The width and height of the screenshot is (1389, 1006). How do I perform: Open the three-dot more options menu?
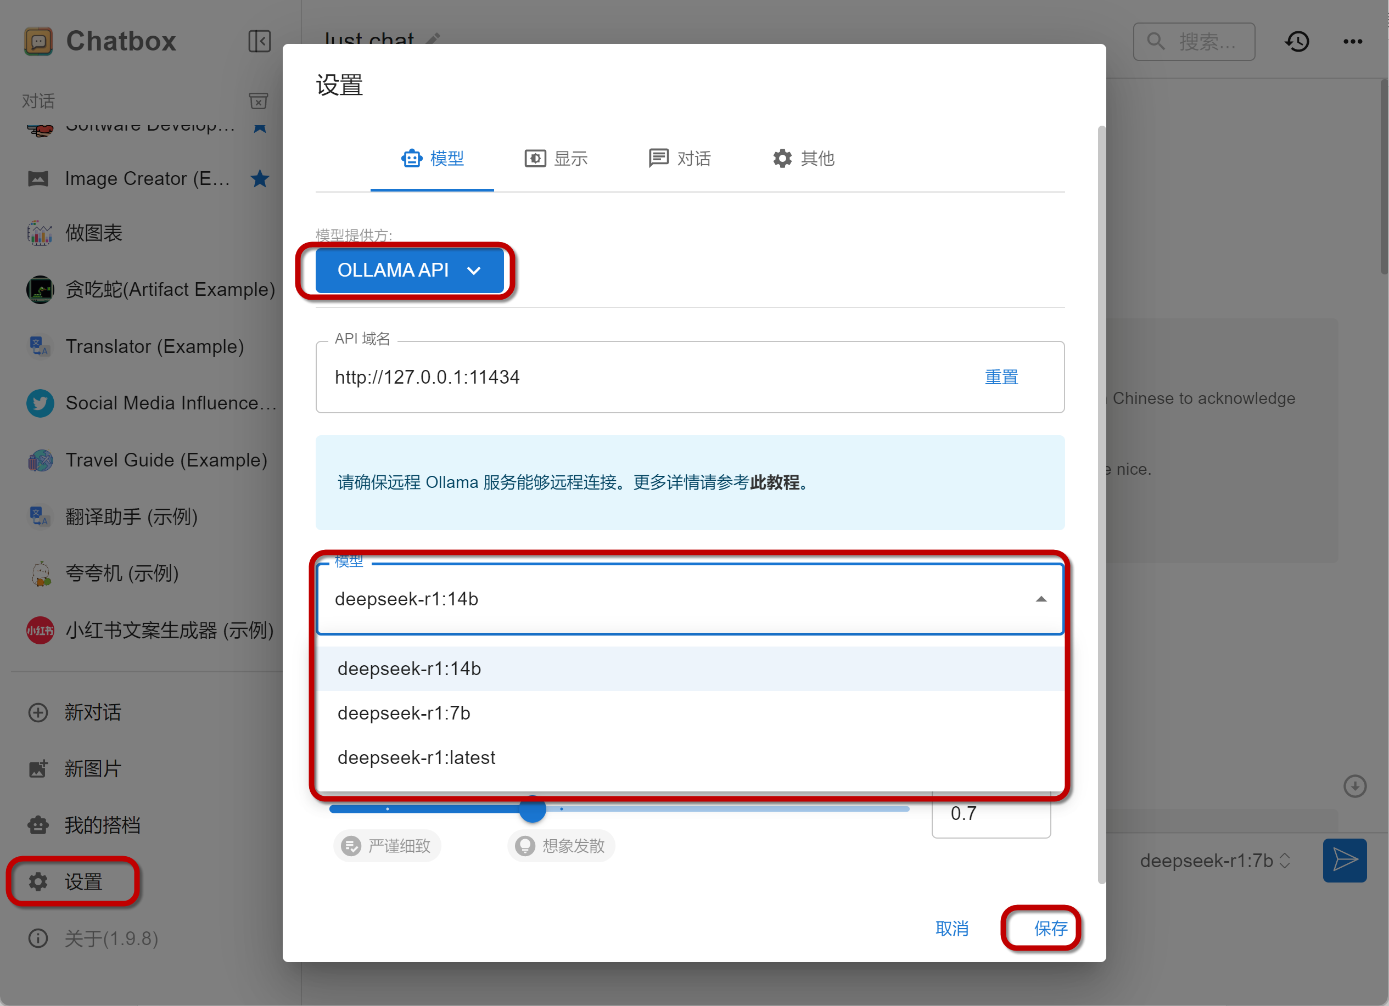tap(1353, 41)
